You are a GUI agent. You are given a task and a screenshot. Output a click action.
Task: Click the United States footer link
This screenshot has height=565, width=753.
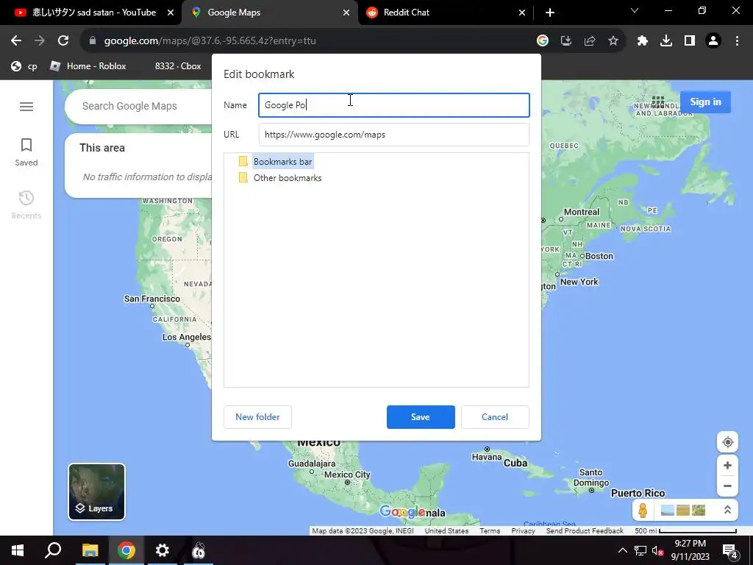446,531
